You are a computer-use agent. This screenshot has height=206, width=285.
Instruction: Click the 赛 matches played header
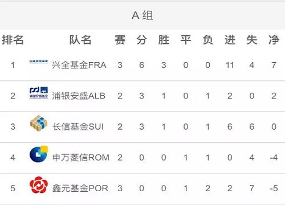pyautogui.click(x=120, y=40)
